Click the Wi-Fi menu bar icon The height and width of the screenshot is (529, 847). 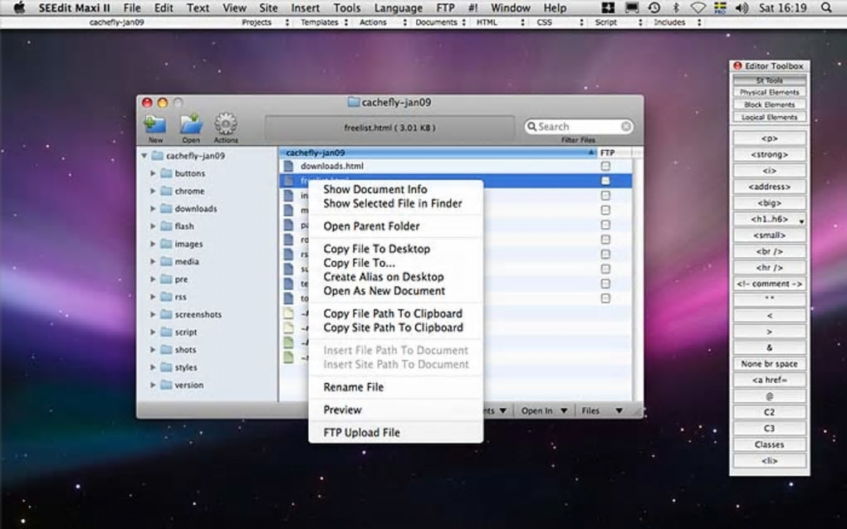698,7
